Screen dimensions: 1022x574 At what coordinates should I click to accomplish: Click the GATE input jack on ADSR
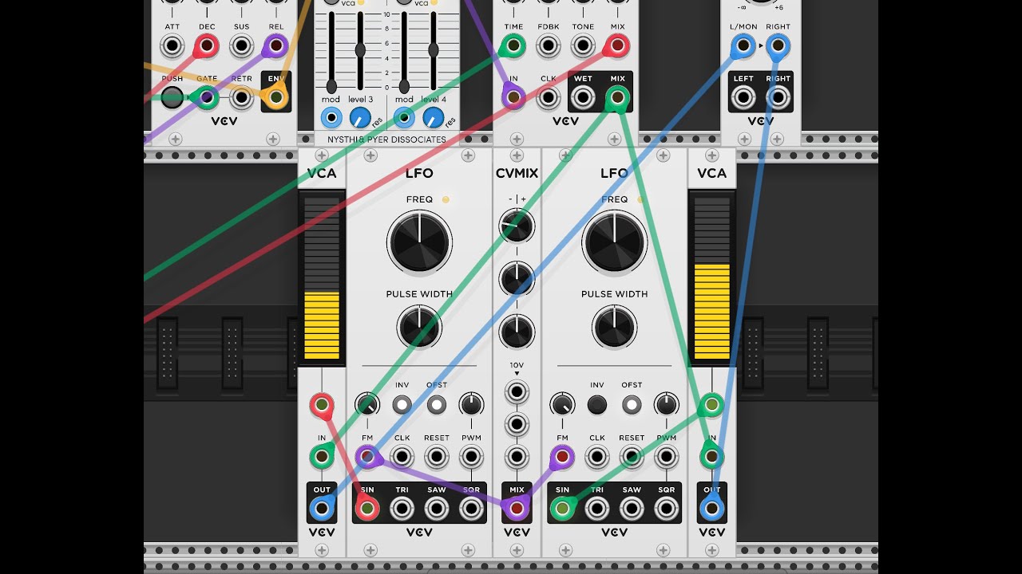point(207,98)
